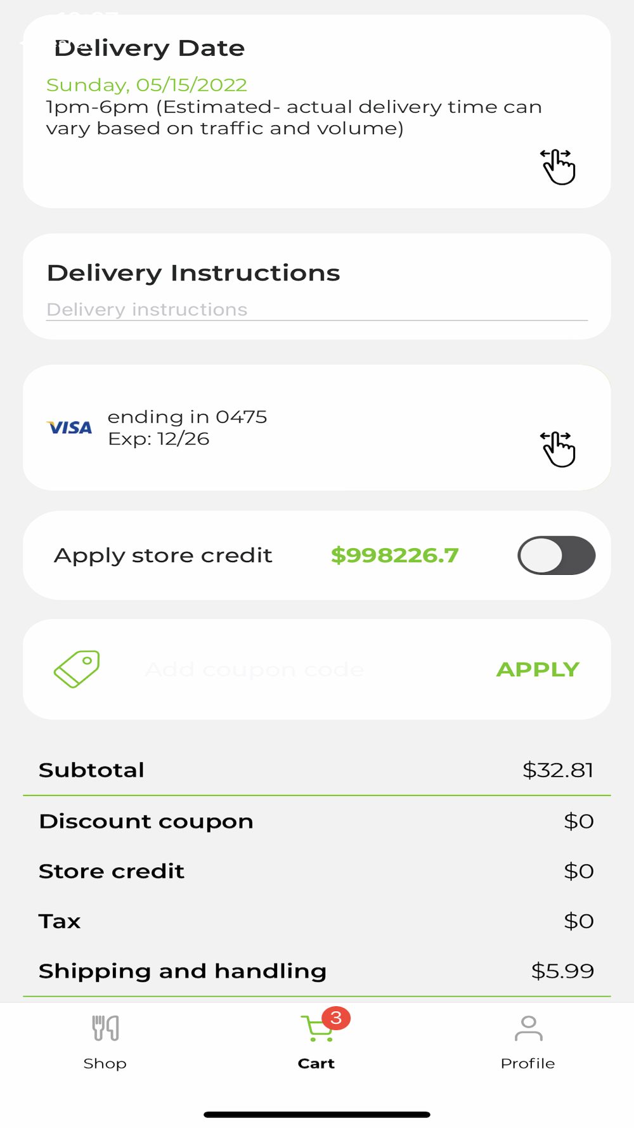Click the APPLY coupon button
The height and width of the screenshot is (1128, 634).
point(538,669)
